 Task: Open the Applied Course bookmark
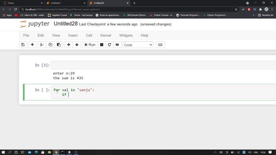[x=57, y=15]
